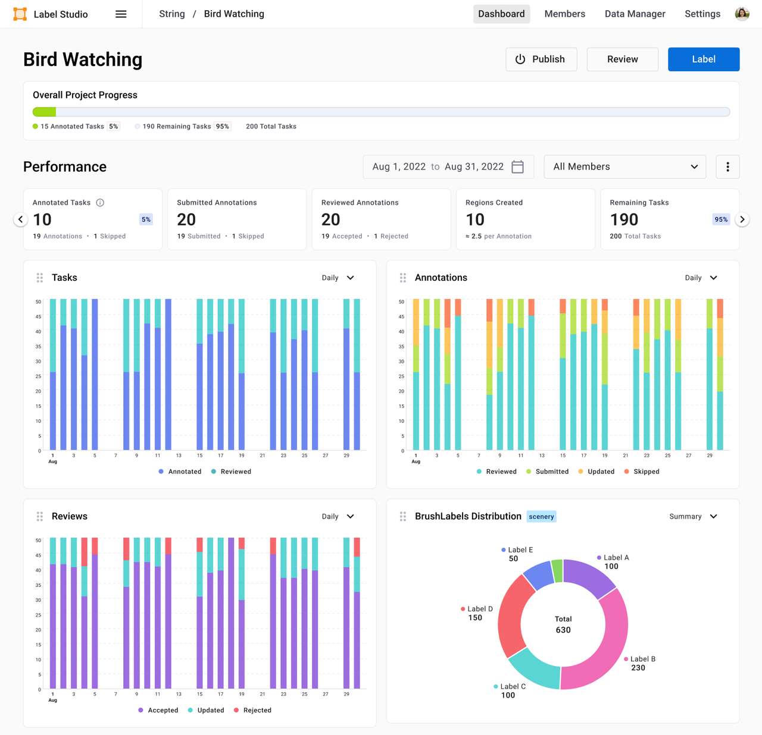Click the blue Label button
The image size is (762, 735).
(704, 59)
